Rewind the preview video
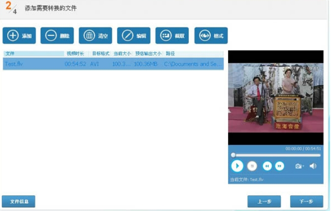This screenshot has height=211, width=331. pyautogui.click(x=267, y=166)
